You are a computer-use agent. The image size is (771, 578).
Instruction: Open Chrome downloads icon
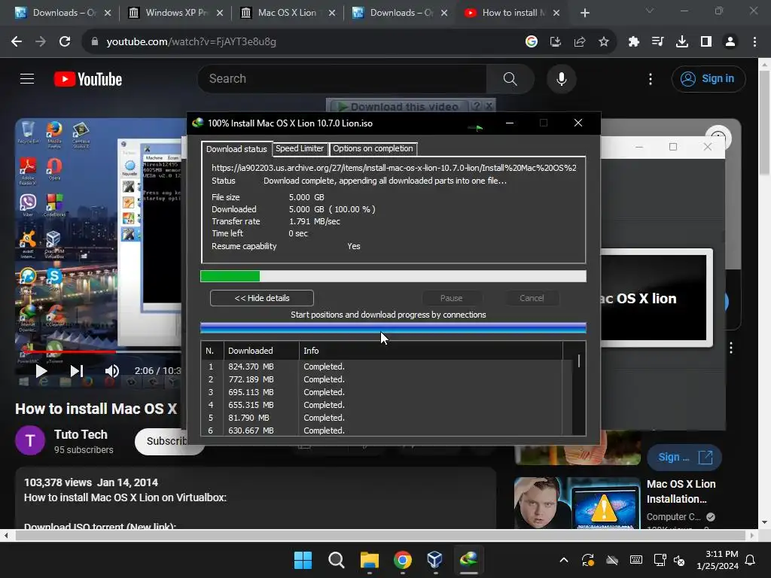coord(682,42)
